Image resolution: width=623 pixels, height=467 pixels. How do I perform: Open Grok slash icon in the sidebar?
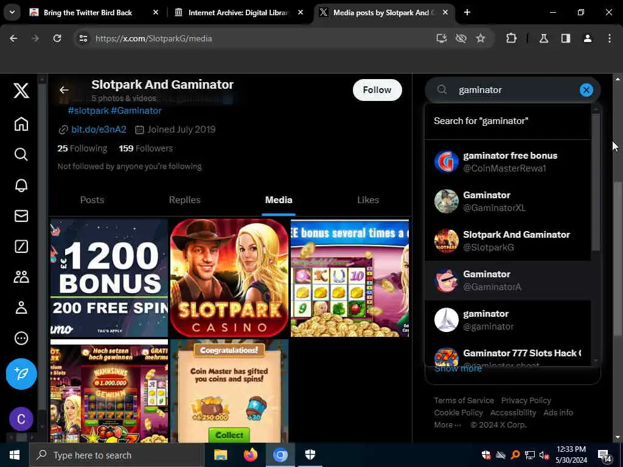pos(21,247)
